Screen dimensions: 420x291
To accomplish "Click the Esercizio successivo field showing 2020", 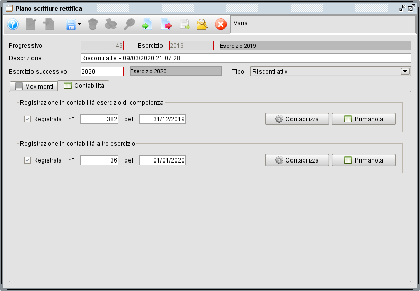I will [x=102, y=71].
